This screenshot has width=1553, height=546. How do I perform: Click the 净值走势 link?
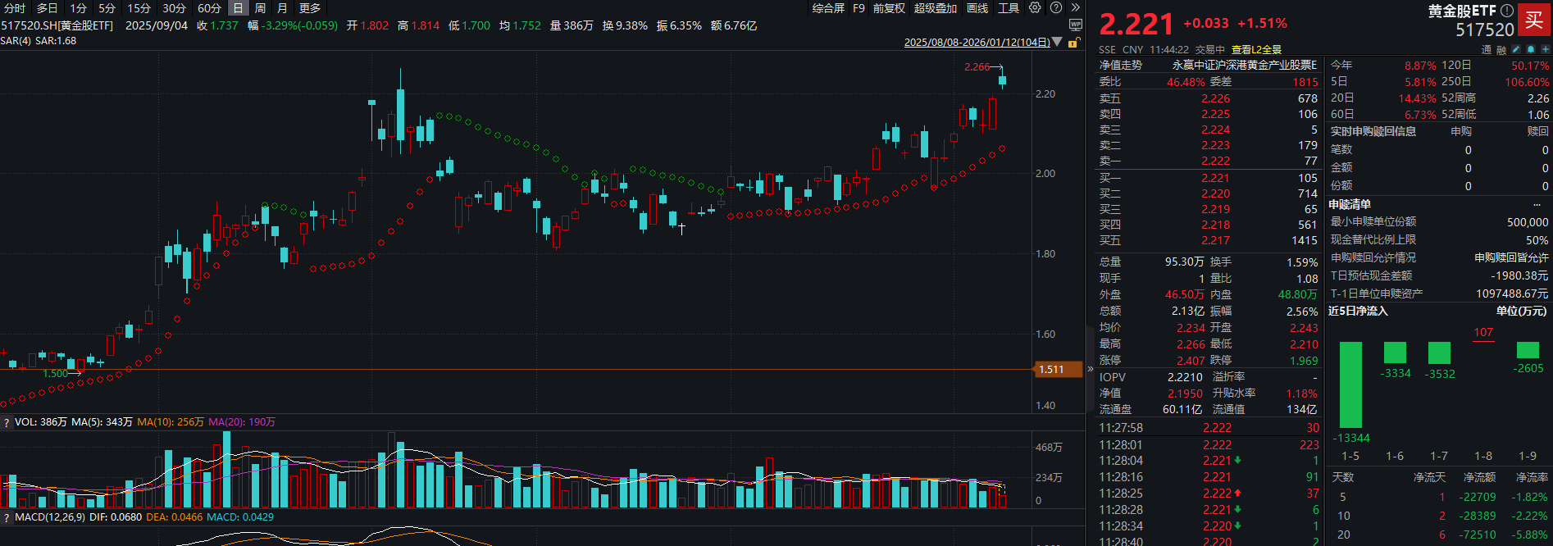(1121, 65)
